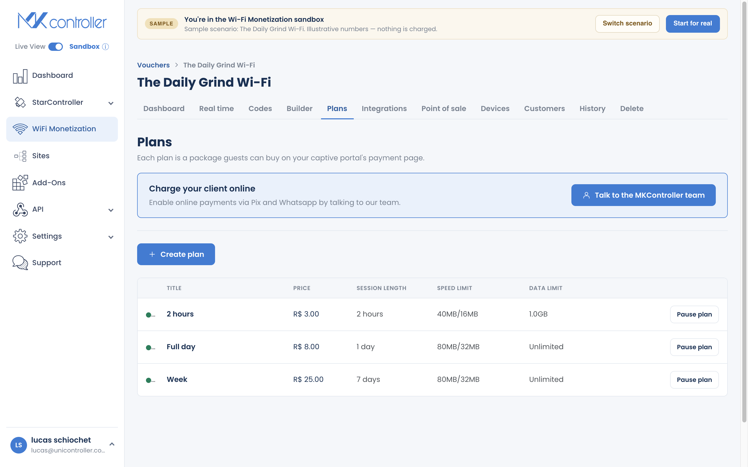Click the green status dot for Week plan
Screen dimensions: 748x467
coord(149,380)
